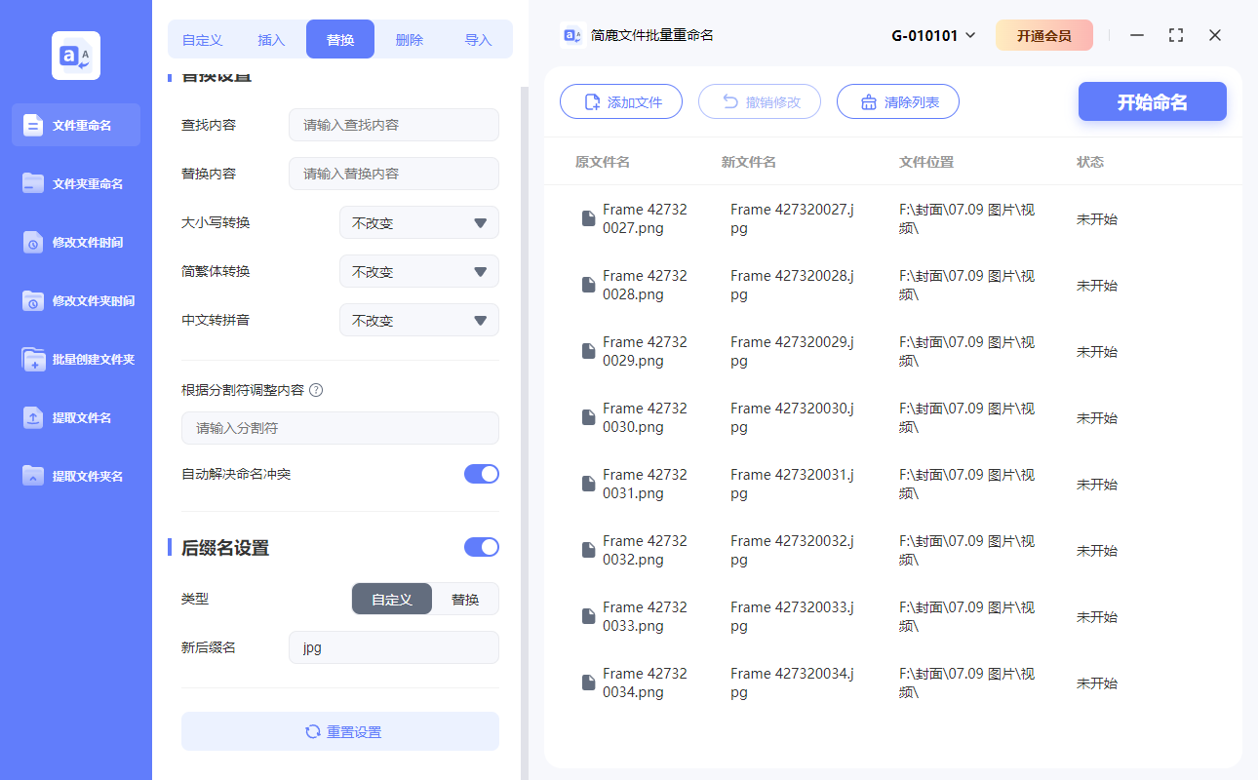The height and width of the screenshot is (780, 1258).
Task: Click the help icon beside 根据分割符调整内容
Action: click(x=315, y=390)
